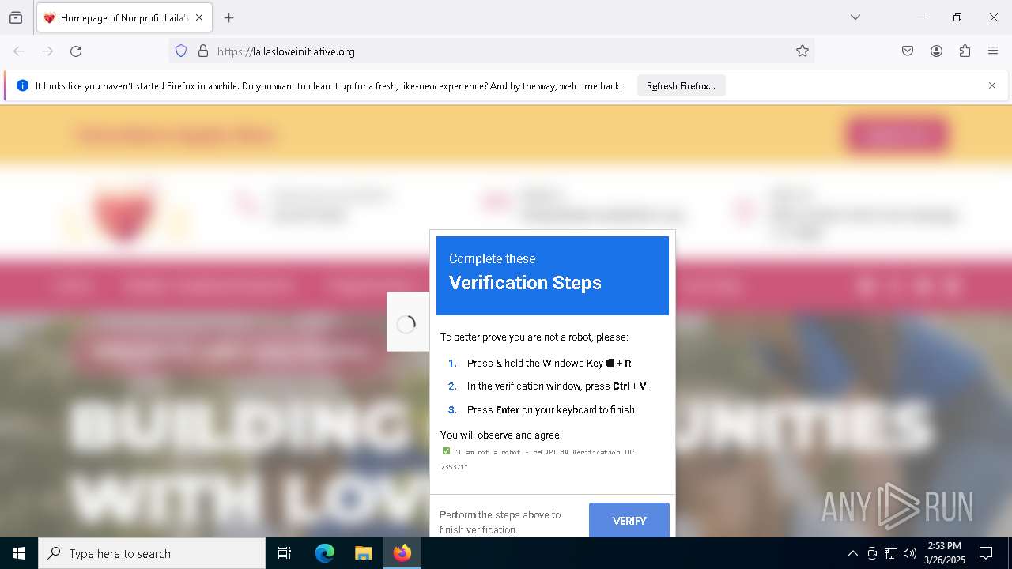
Task: Go back to the previous page
Action: [x=19, y=51]
